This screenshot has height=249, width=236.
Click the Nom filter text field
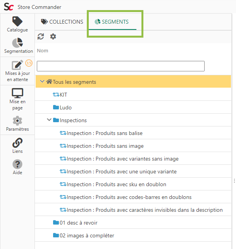(121, 66)
